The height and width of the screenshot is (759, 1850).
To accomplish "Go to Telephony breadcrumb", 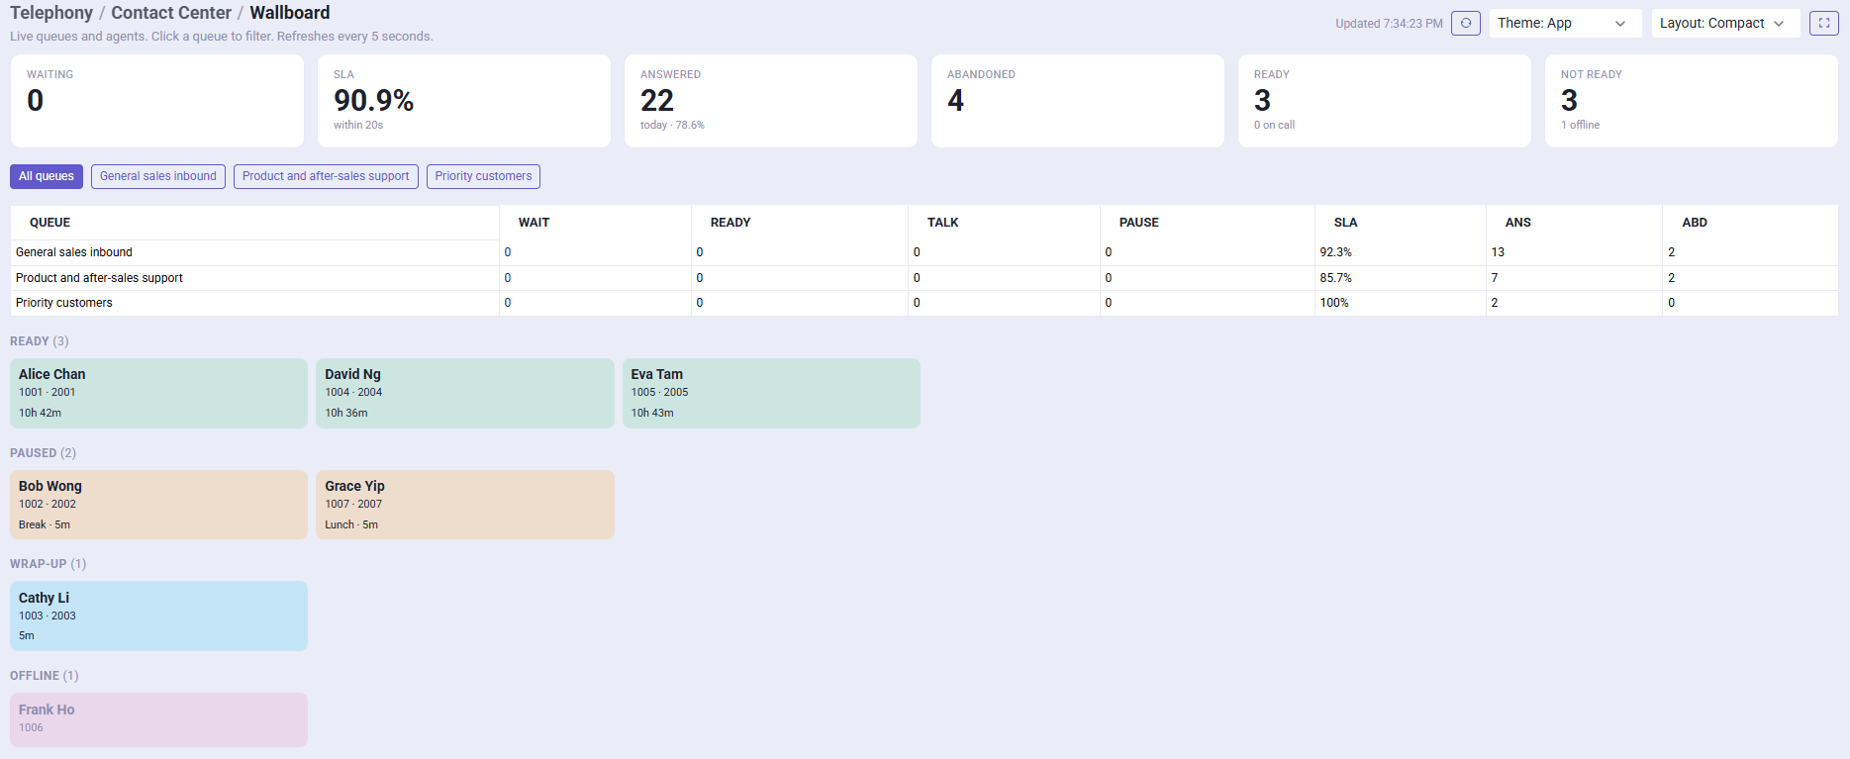I will pos(51,13).
